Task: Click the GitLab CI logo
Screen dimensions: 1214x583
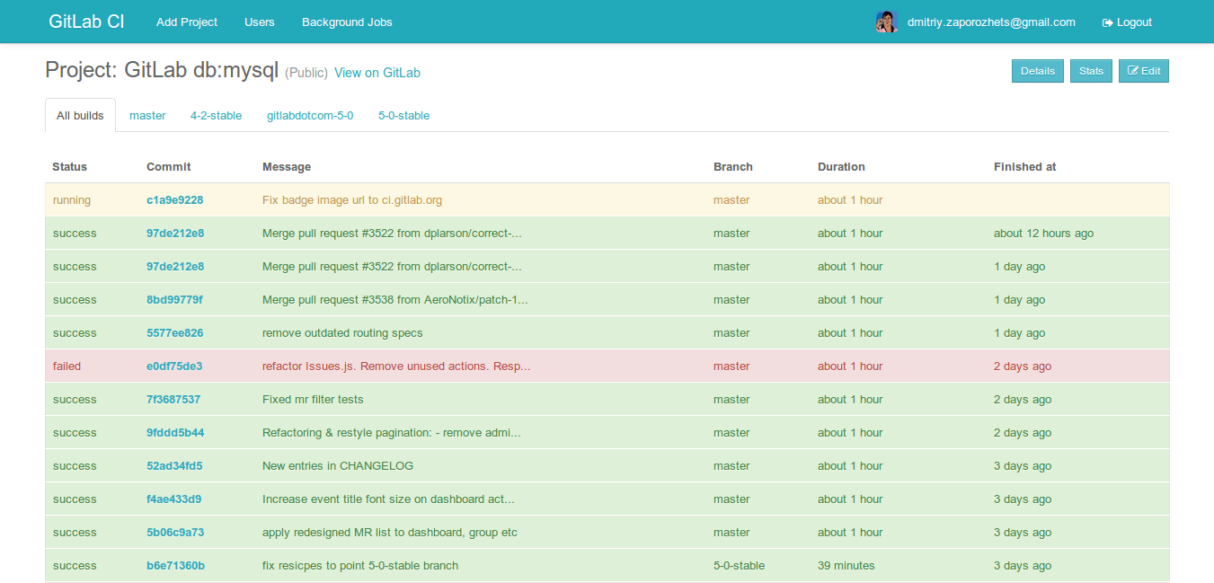Action: coord(86,21)
